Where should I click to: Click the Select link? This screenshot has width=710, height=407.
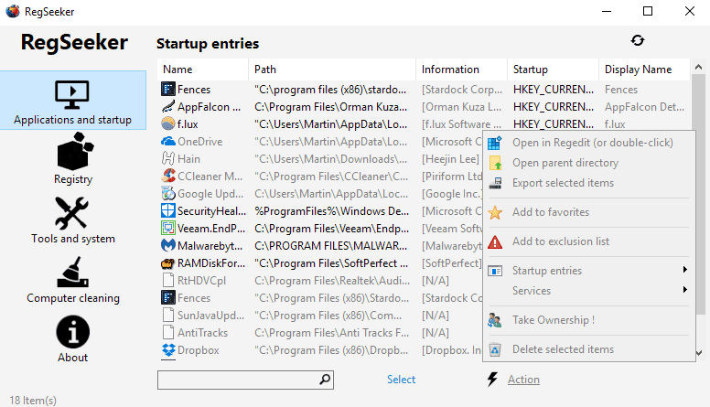click(x=401, y=380)
